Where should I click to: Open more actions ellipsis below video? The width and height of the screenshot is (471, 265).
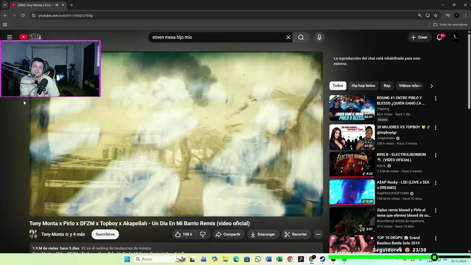click(x=318, y=234)
